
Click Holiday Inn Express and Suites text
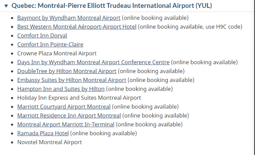[x=79, y=98]
